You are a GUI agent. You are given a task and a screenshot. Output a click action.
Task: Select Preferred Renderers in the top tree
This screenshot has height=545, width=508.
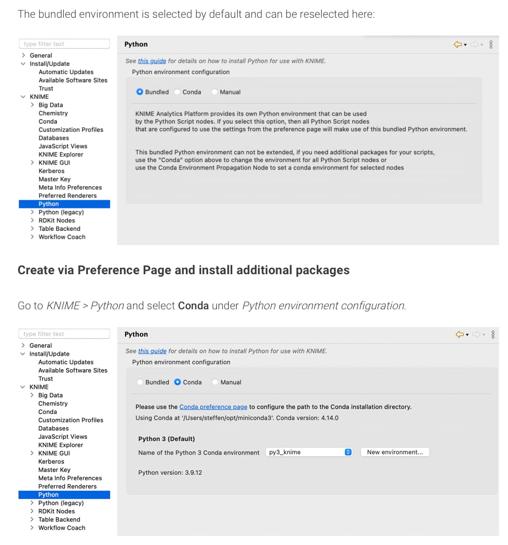(x=68, y=196)
